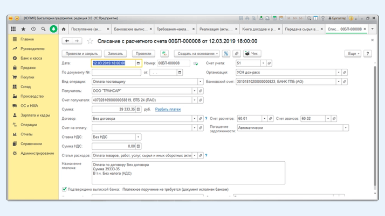Click the back arrow navigation button
Screen dimensions: 385x216
tap(67, 41)
